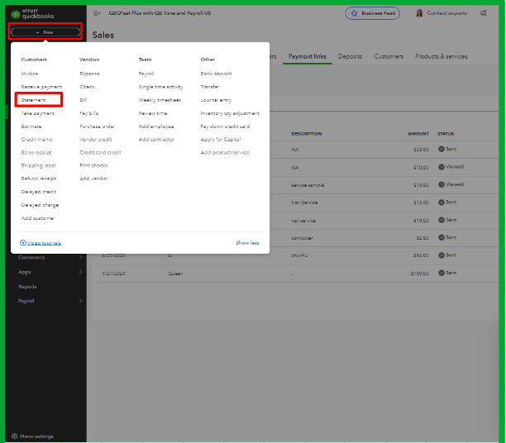Open the Business Feed button
The width and height of the screenshot is (506, 443).
point(375,13)
